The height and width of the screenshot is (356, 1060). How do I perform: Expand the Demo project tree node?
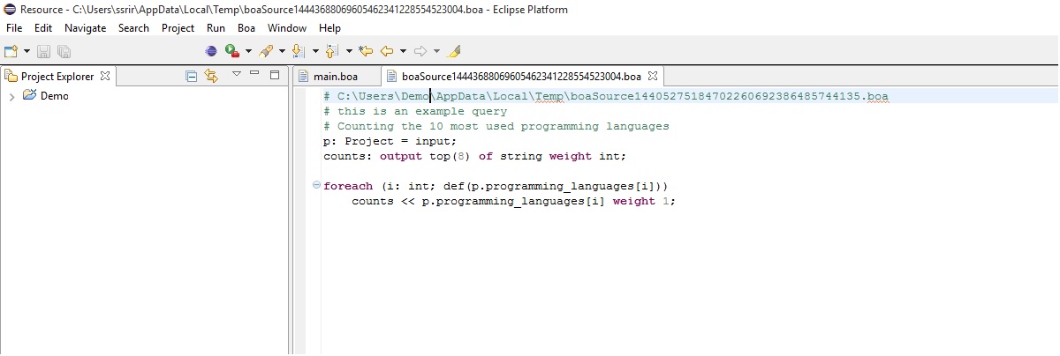click(x=11, y=96)
